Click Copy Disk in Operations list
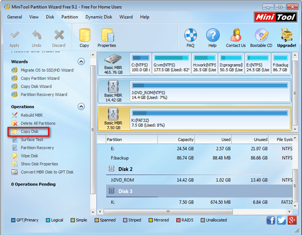The image size is (302, 235). click(x=29, y=132)
